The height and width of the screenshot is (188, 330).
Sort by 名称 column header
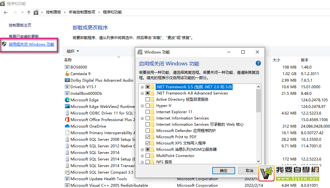pos(68,60)
